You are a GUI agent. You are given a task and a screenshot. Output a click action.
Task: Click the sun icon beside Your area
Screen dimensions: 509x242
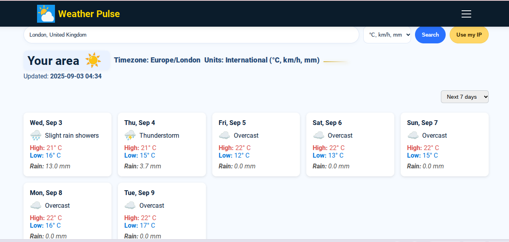click(93, 60)
